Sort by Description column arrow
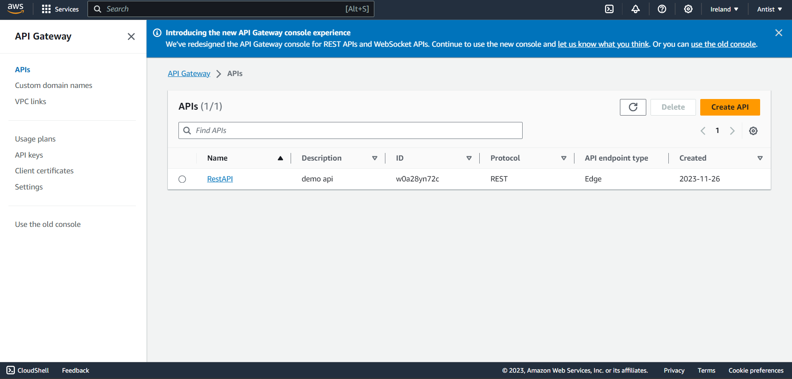 (375, 158)
